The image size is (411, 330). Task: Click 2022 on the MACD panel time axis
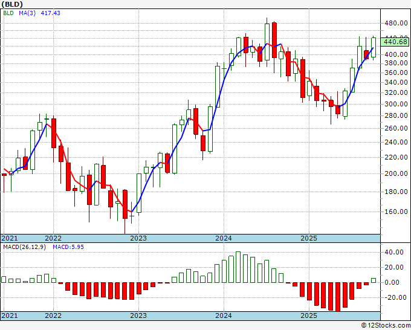[x=53, y=315]
